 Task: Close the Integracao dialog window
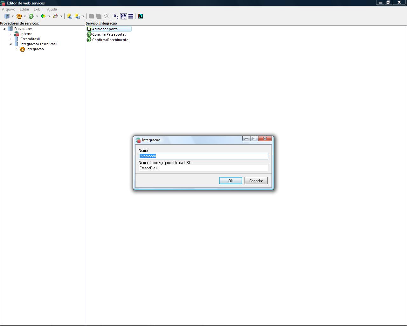tap(265, 138)
